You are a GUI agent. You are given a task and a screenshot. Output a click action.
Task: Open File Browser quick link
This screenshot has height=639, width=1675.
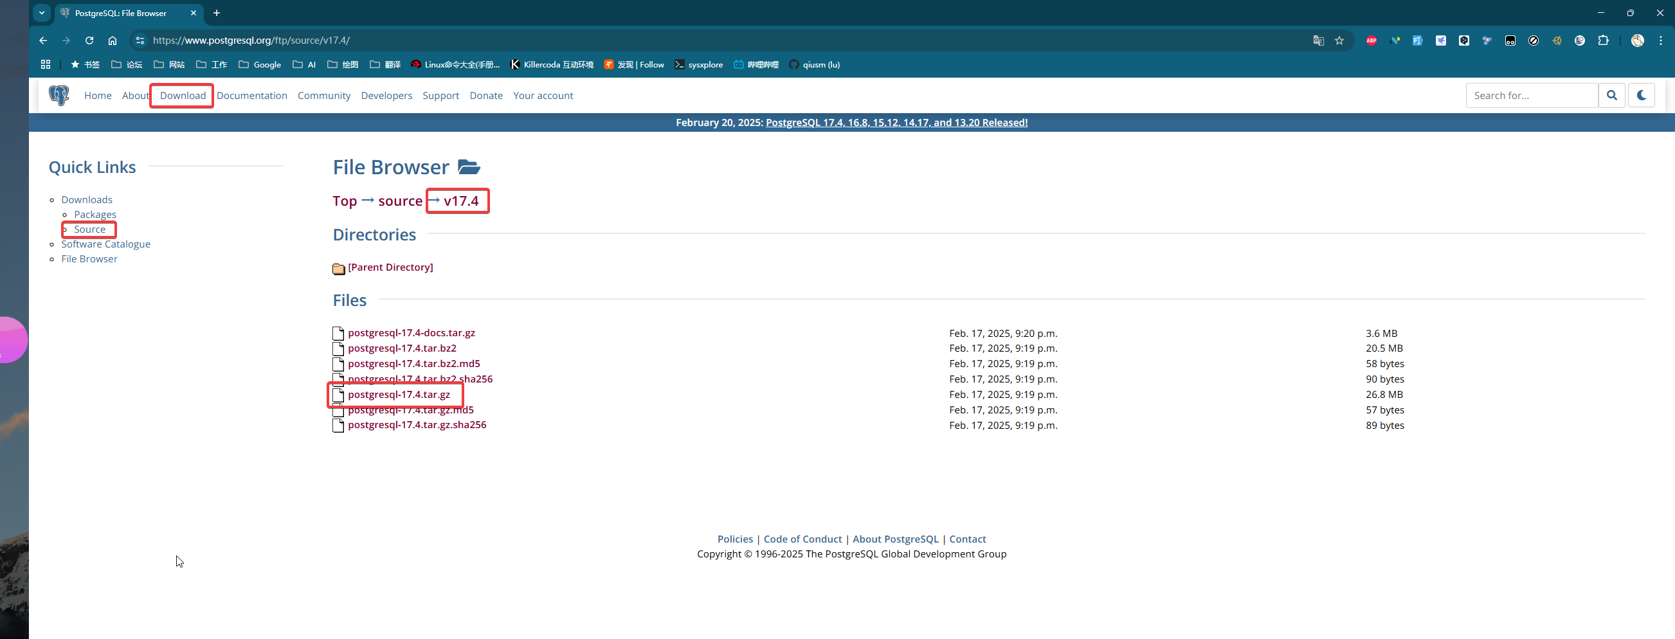click(89, 258)
